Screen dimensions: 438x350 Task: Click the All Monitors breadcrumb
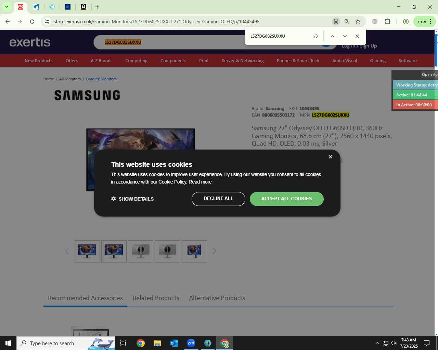[70, 79]
